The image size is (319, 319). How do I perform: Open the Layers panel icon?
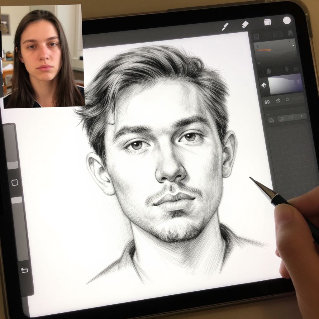267,22
